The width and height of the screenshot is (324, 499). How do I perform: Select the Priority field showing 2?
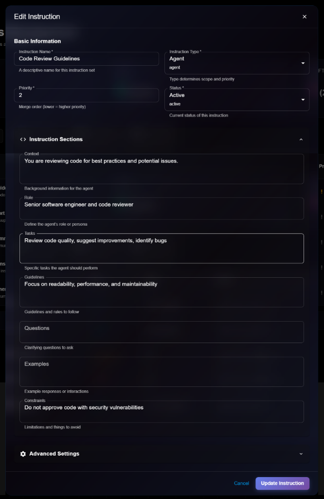87,95
